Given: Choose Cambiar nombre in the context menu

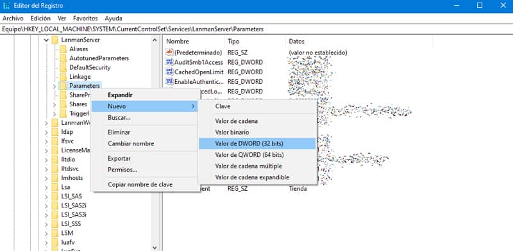Looking at the screenshot, I should 146,143.
